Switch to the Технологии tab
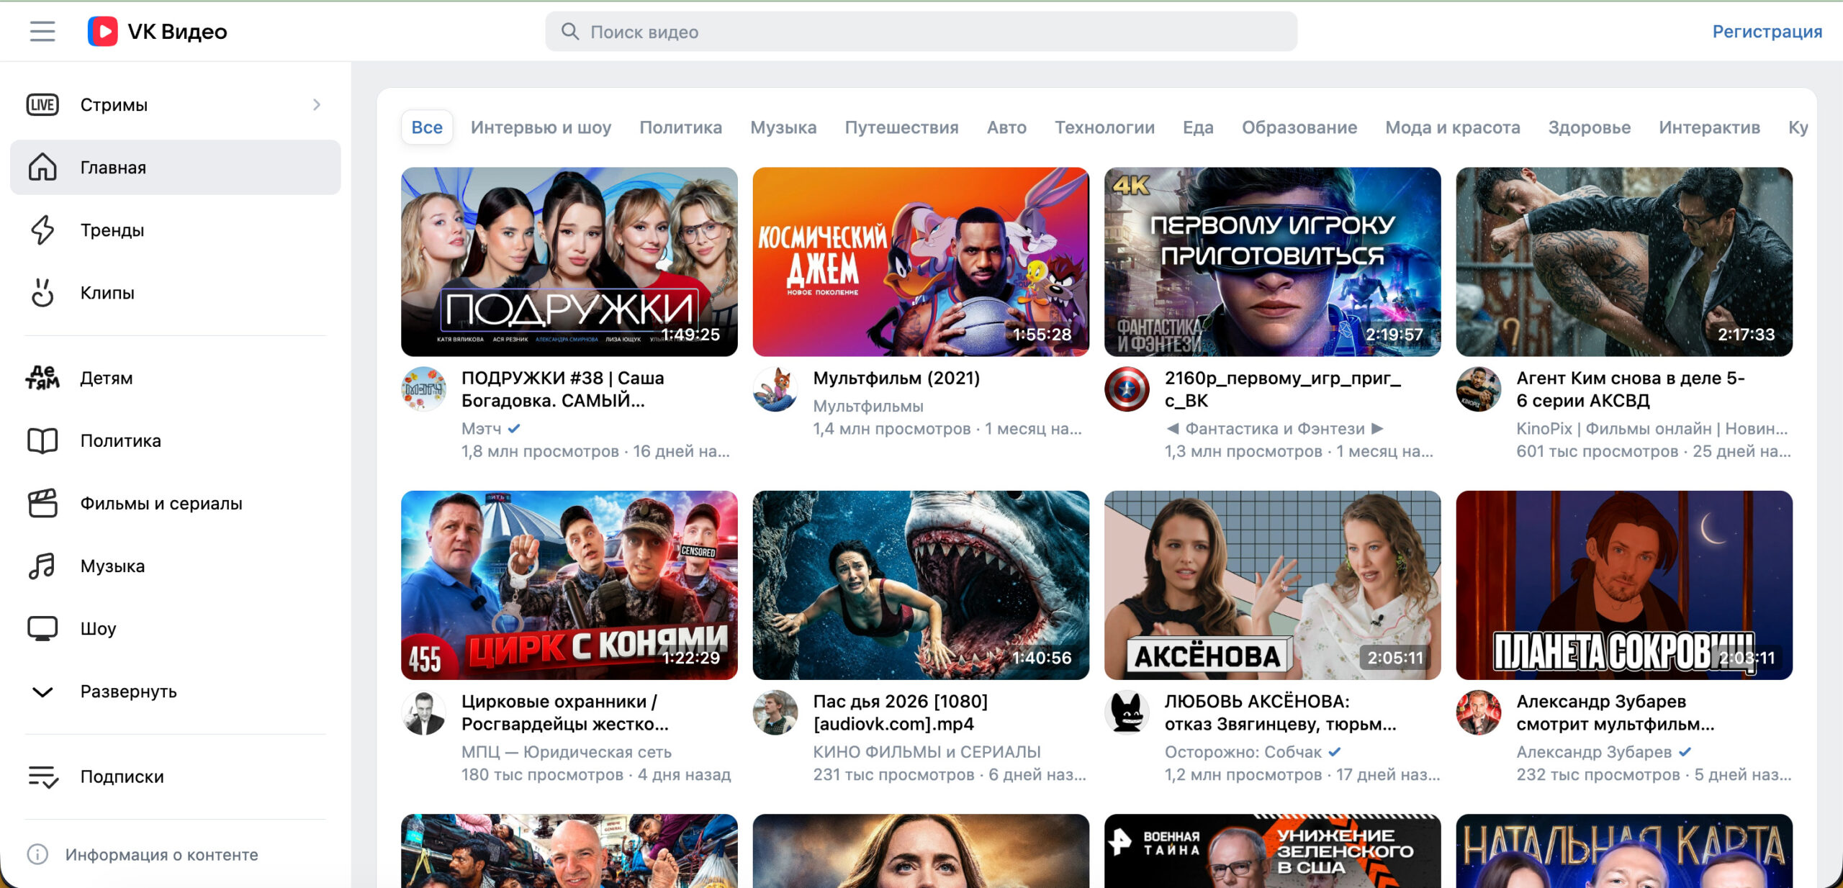1843x888 pixels. point(1104,127)
